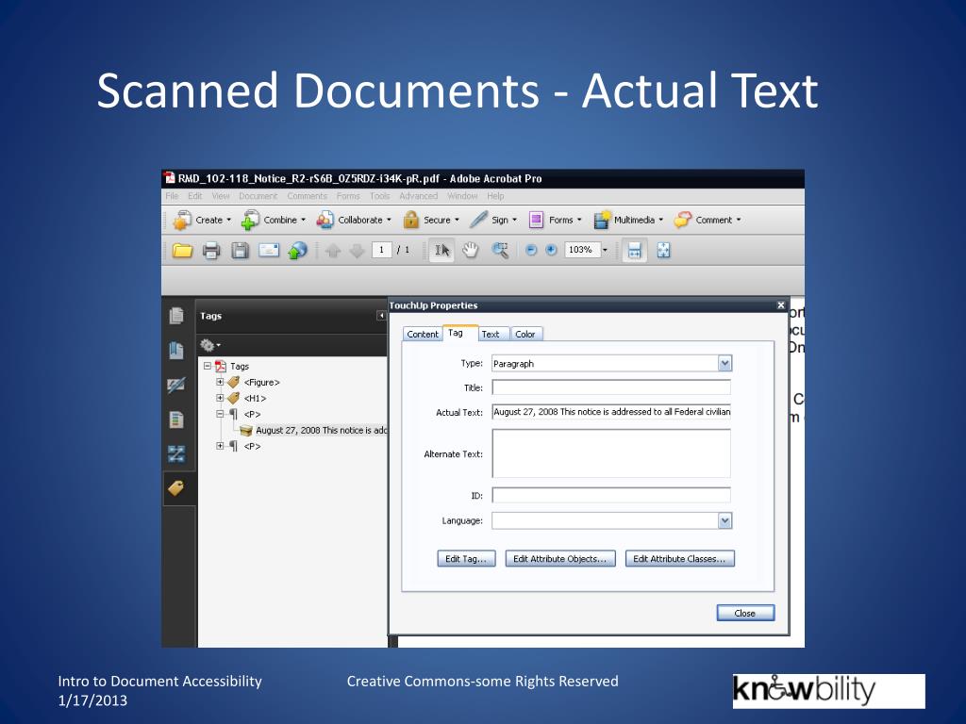Click the 103% zoom value field
Screen dimensions: 966x724
581,250
